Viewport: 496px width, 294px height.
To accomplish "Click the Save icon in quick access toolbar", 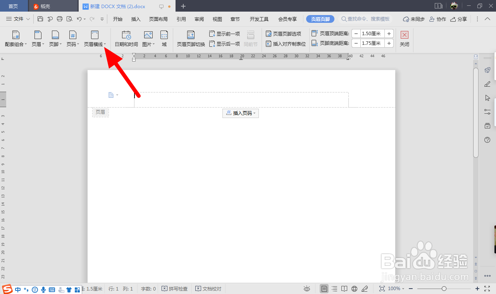I will coord(40,19).
